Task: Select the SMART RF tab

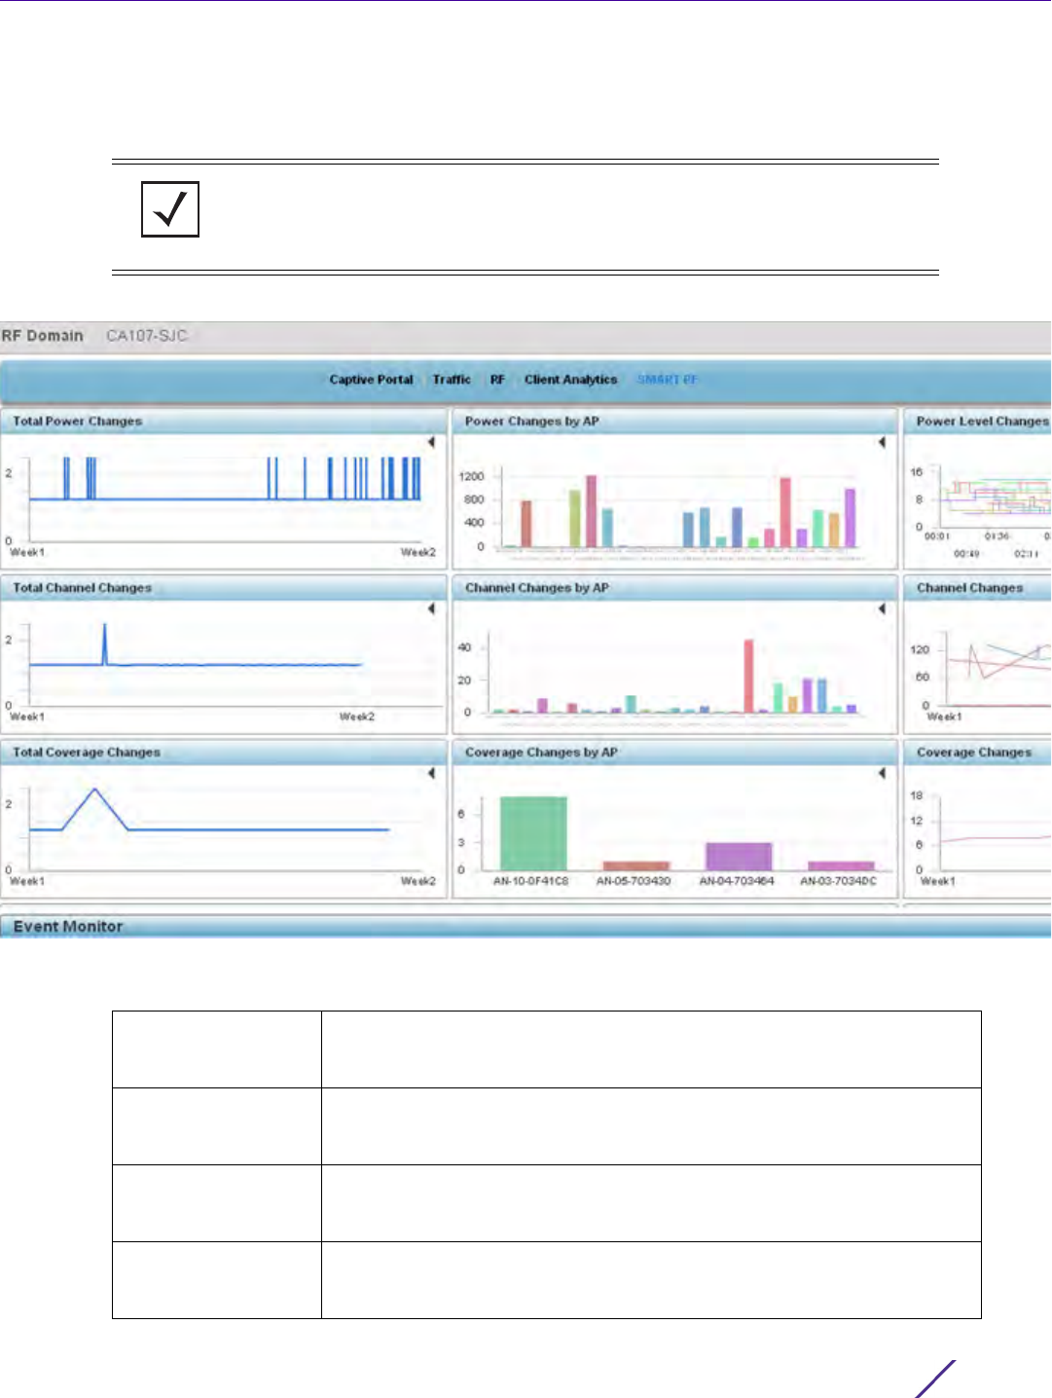Action: click(x=667, y=380)
